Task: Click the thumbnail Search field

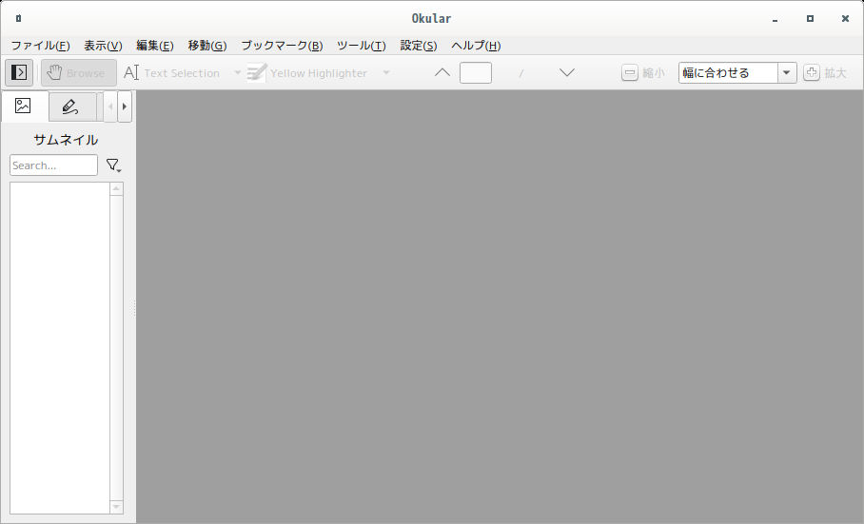Action: coord(53,165)
